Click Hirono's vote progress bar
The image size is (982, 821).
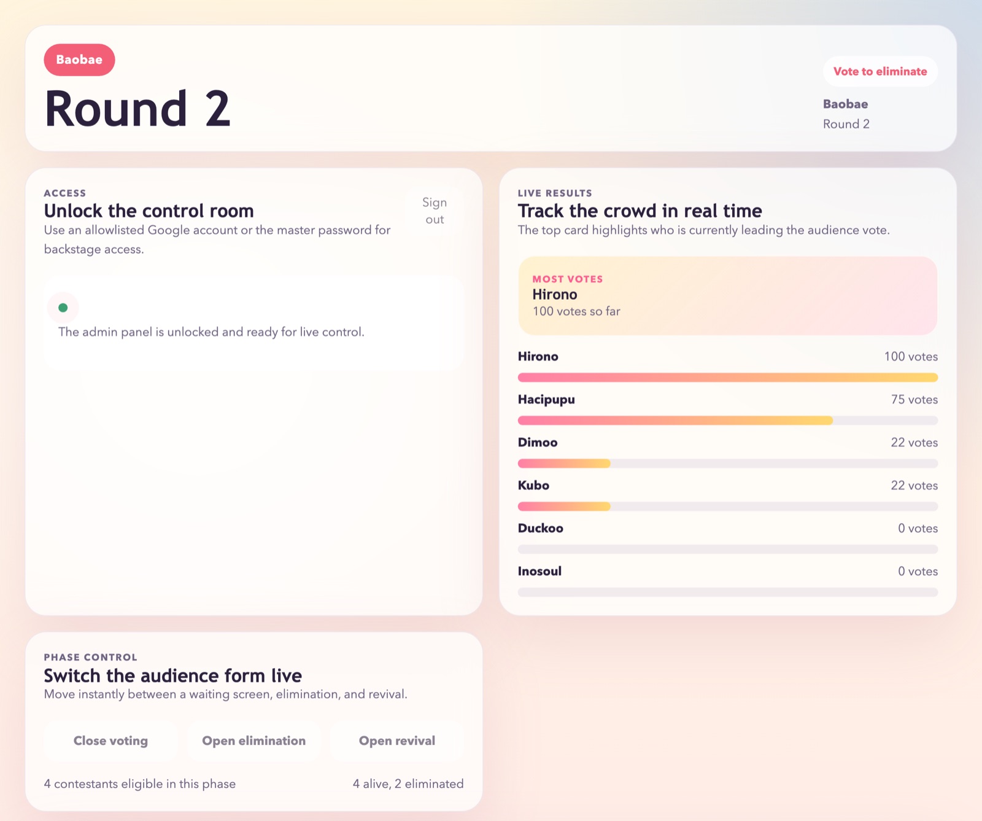coord(728,377)
